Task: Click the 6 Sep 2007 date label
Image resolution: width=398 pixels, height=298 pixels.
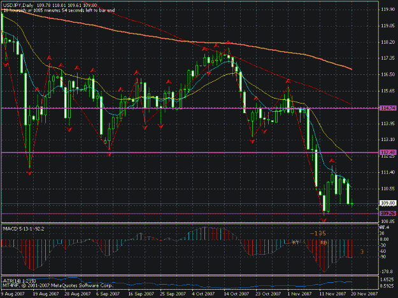Action: point(108,294)
